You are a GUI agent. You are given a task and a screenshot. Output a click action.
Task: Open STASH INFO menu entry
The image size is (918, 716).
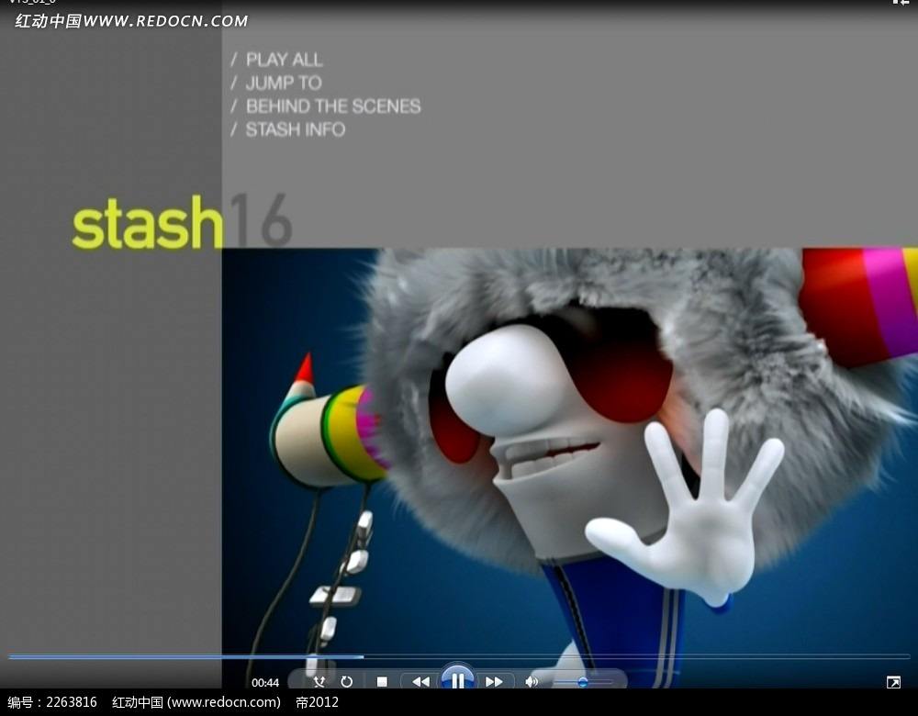click(x=295, y=129)
